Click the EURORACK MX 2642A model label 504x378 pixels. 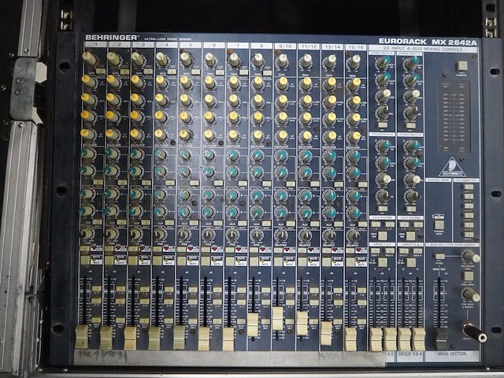point(428,42)
